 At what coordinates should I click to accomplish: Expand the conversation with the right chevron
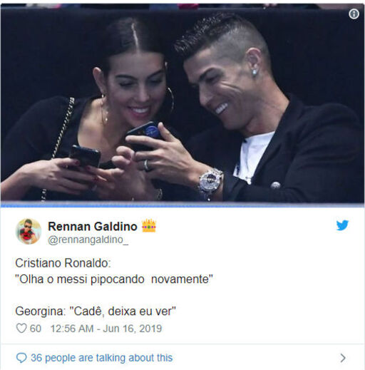343,358
